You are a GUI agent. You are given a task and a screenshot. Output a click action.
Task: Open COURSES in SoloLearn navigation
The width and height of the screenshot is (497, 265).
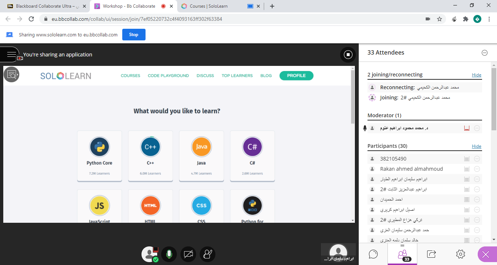point(130,76)
